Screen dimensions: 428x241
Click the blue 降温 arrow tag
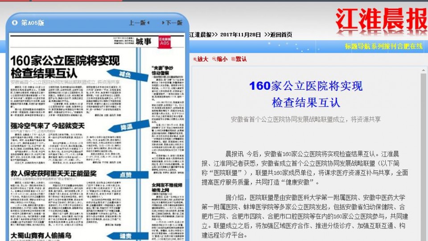coord(125,127)
